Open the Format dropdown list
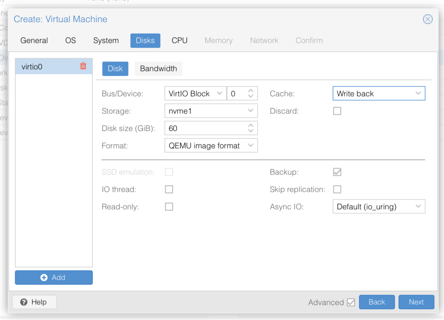The width and height of the screenshot is (444, 320). point(211,146)
